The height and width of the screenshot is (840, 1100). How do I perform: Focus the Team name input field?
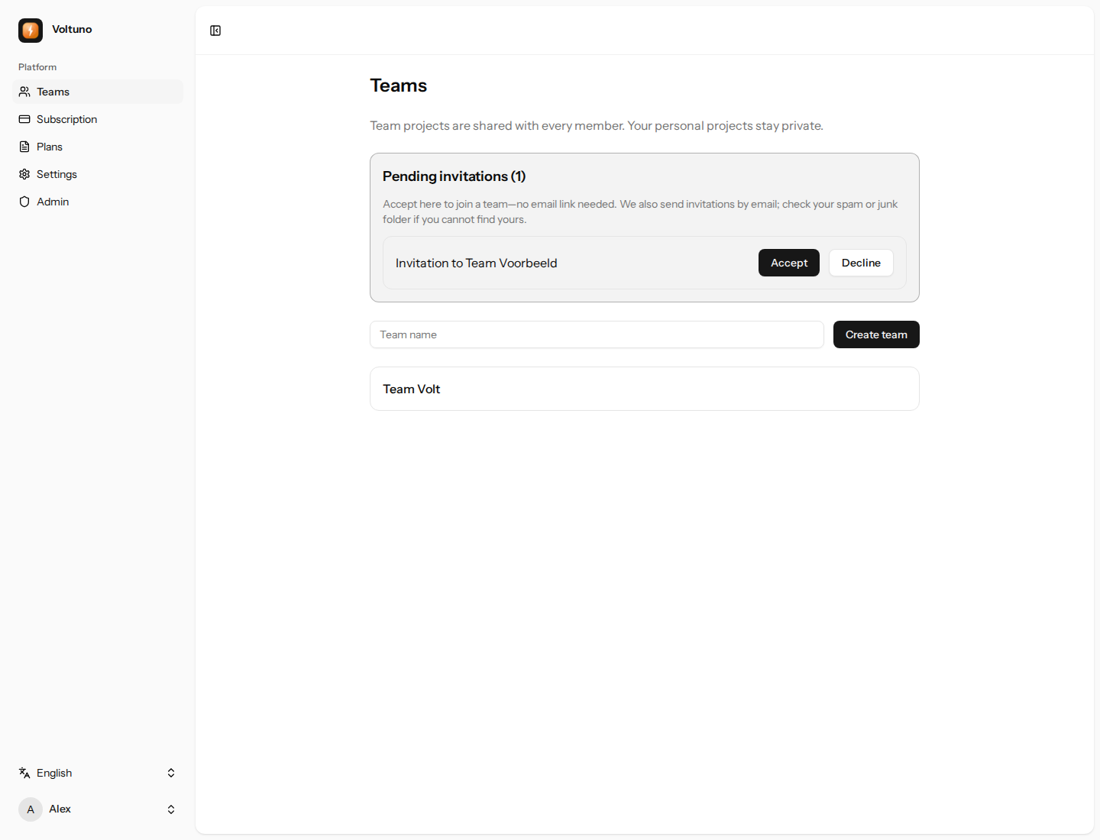tap(597, 334)
